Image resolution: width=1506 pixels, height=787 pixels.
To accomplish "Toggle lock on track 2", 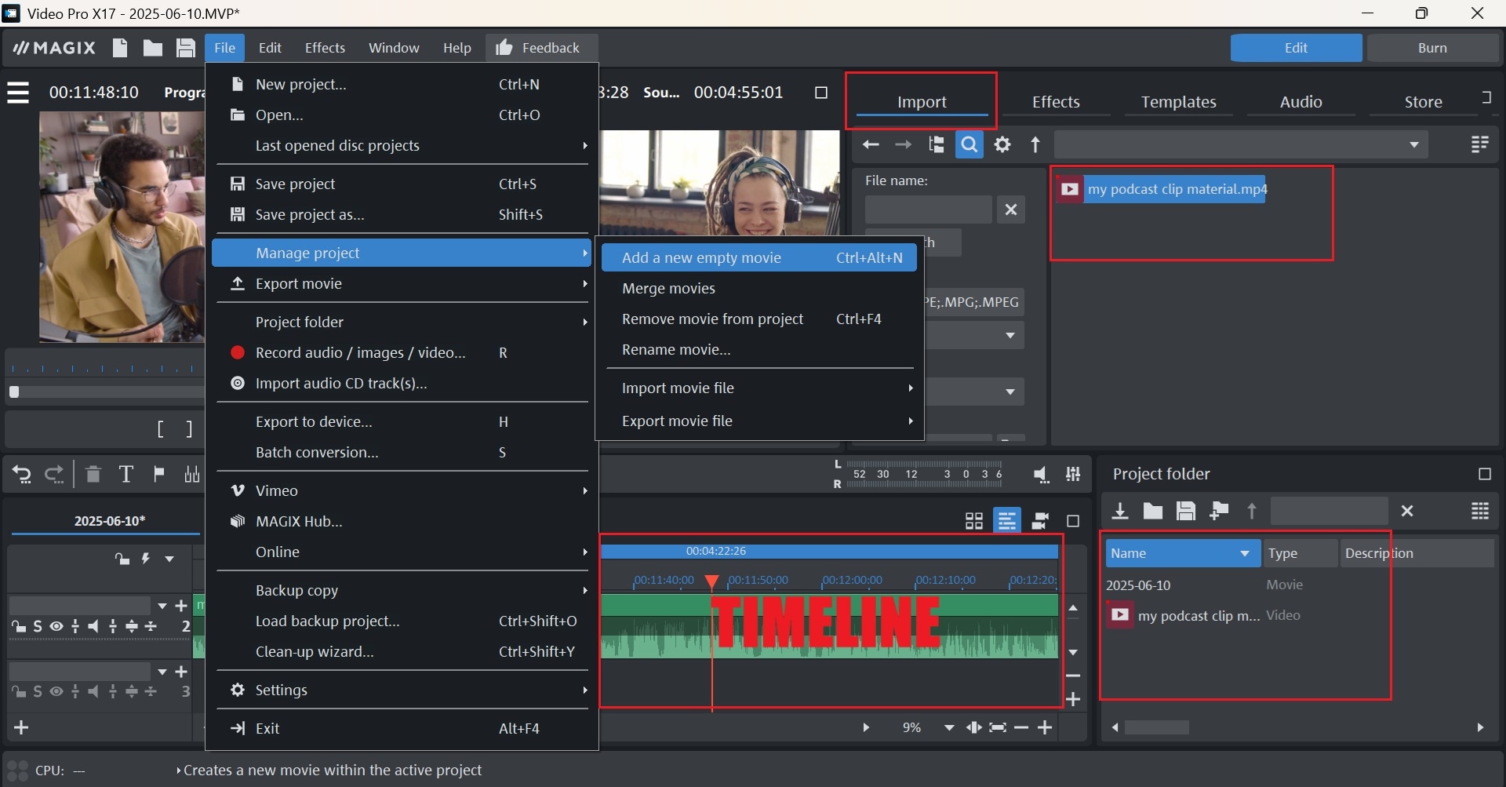I will coord(18,626).
